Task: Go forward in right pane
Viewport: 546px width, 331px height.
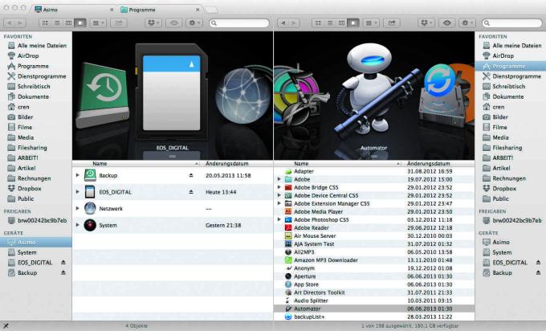Action: (x=294, y=23)
